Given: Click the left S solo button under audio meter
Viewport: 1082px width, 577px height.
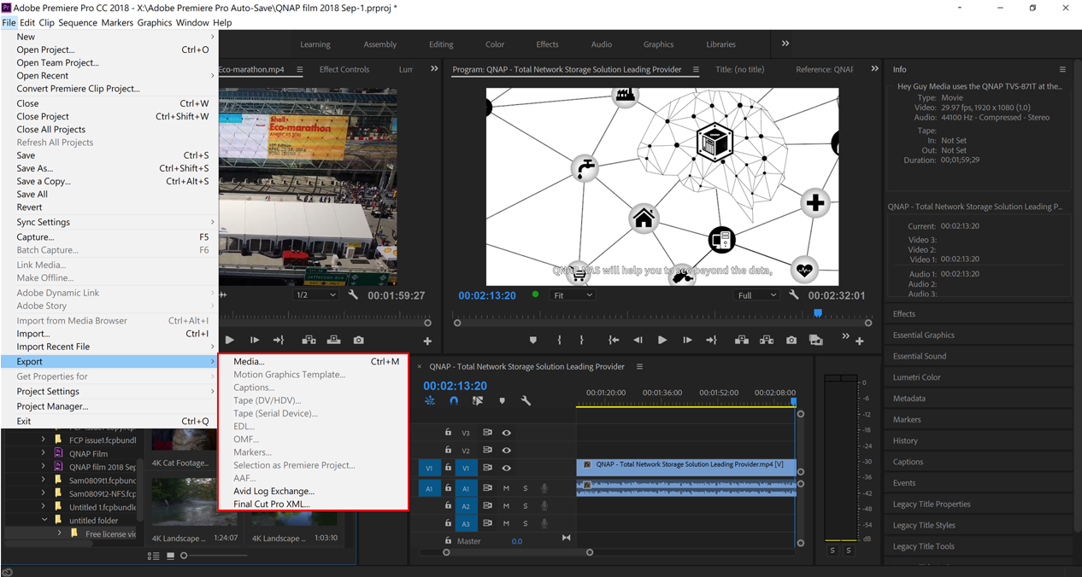Looking at the screenshot, I should [832, 551].
